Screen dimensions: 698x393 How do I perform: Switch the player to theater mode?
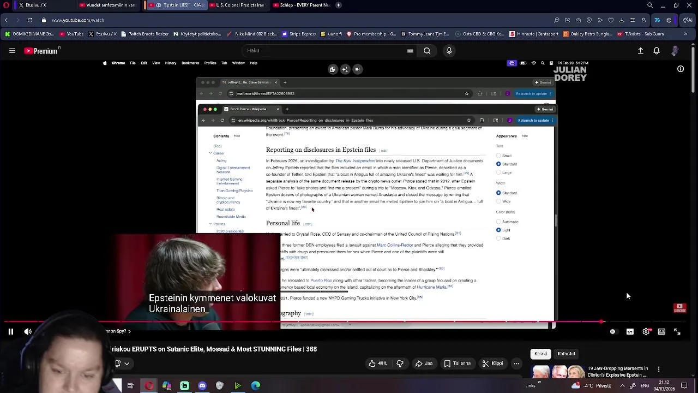click(x=661, y=331)
